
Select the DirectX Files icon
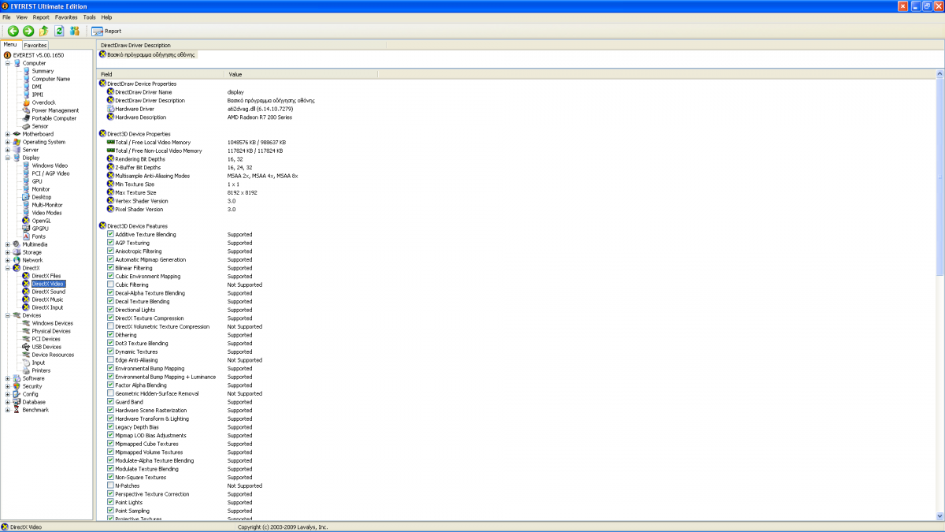pos(26,276)
